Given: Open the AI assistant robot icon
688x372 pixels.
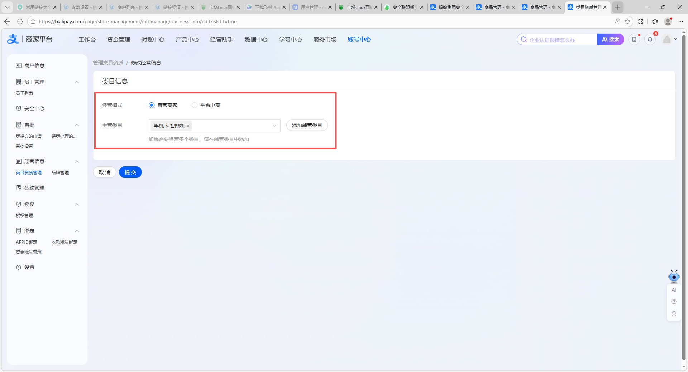Looking at the screenshot, I should (674, 276).
